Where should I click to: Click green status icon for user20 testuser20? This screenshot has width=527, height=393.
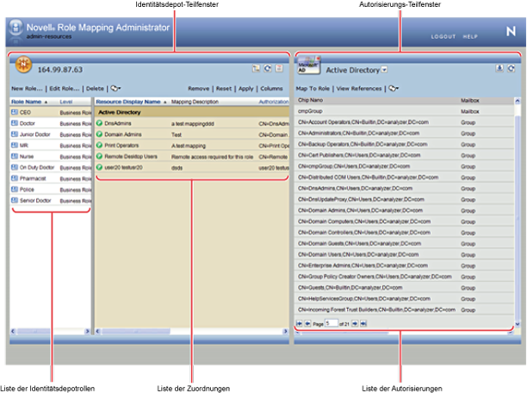pyautogui.click(x=100, y=167)
